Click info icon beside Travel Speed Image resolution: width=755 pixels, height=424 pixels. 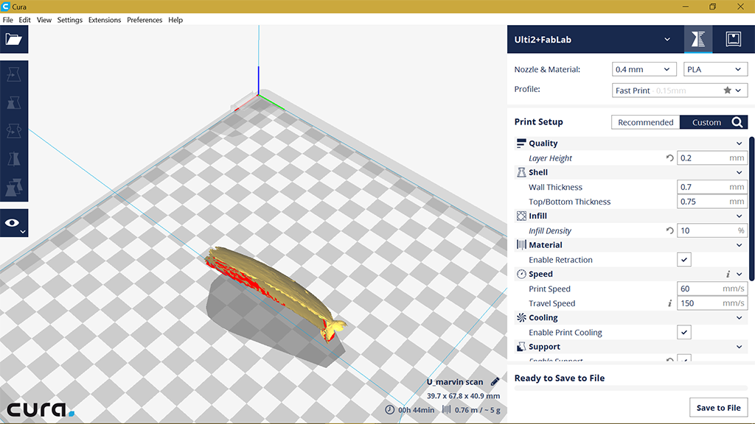coord(669,303)
